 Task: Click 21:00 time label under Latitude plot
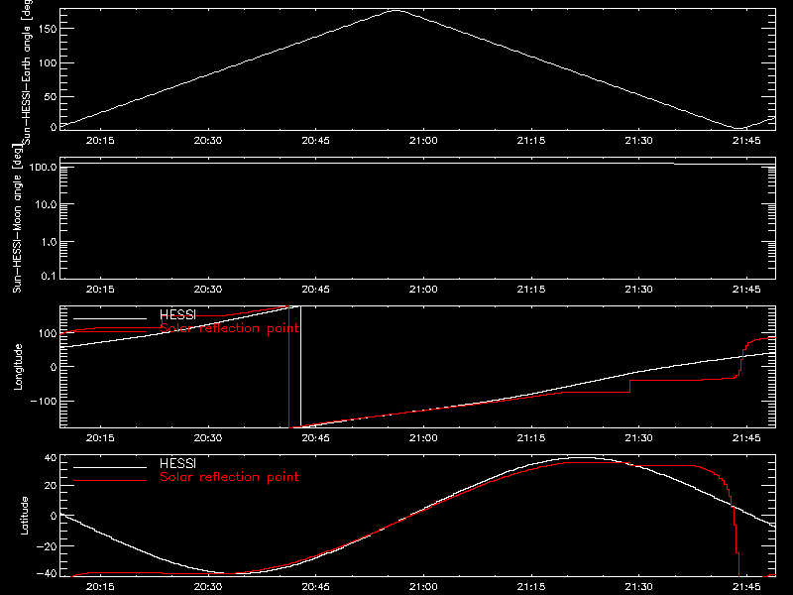coord(423,586)
